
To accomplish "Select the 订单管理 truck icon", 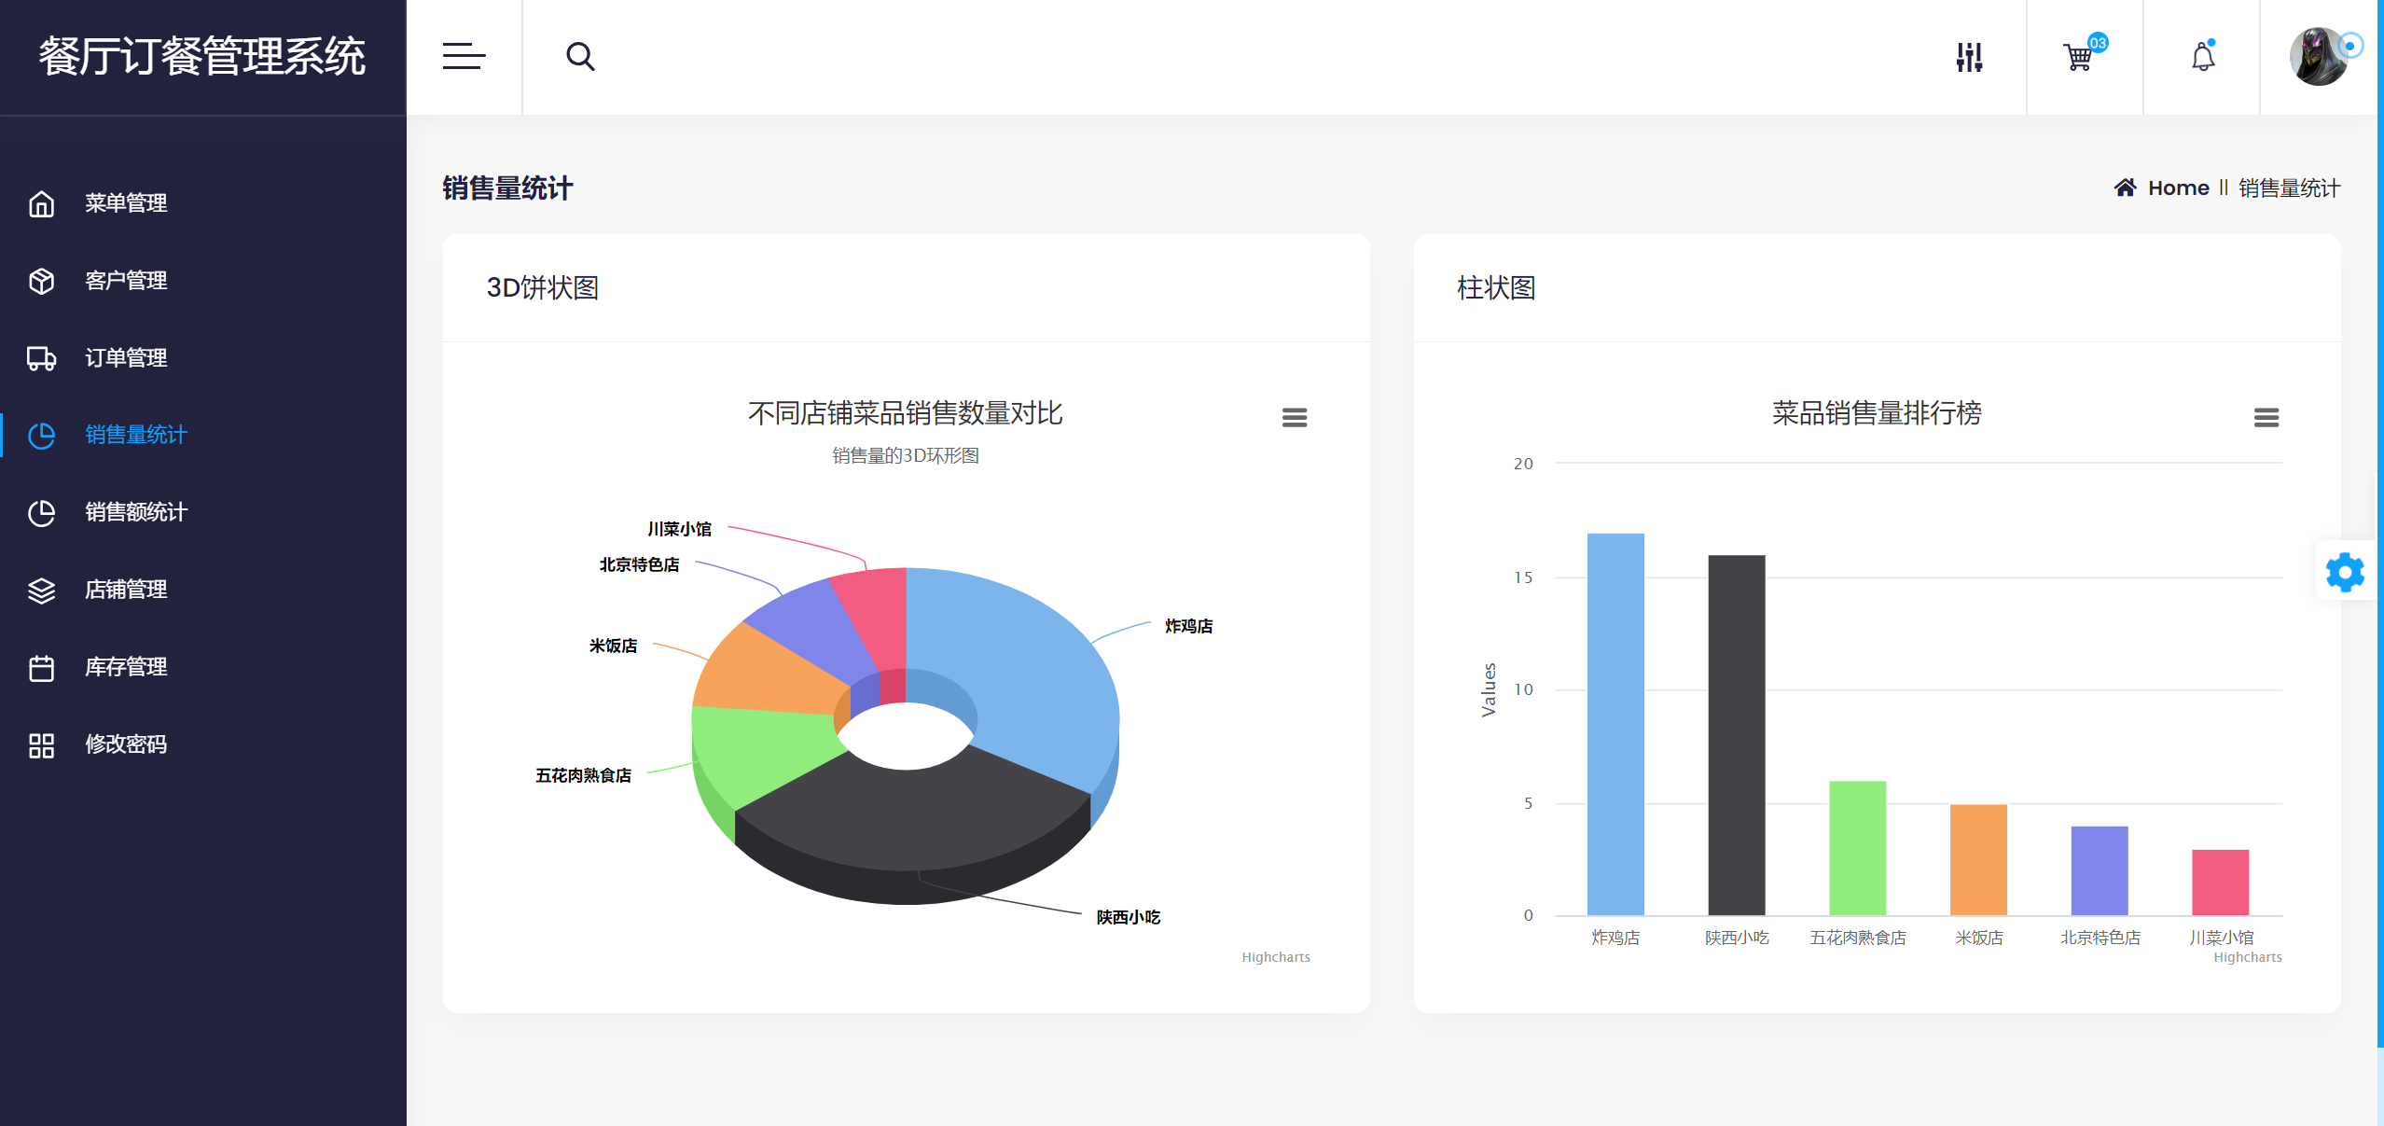I will (42, 358).
